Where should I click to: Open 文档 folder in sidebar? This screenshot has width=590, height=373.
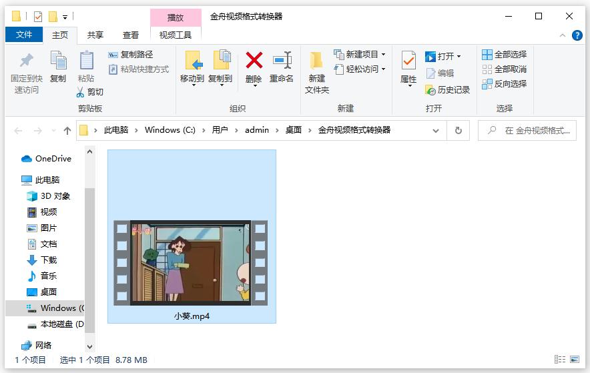coord(42,244)
